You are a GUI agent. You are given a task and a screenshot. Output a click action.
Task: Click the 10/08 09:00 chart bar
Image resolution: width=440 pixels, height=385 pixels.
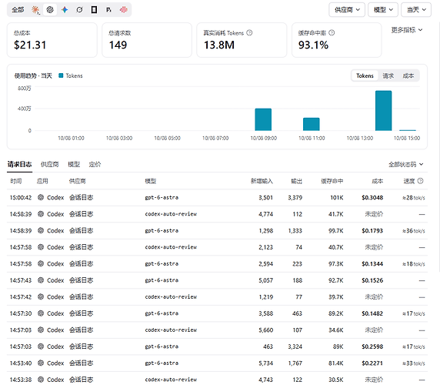263,119
